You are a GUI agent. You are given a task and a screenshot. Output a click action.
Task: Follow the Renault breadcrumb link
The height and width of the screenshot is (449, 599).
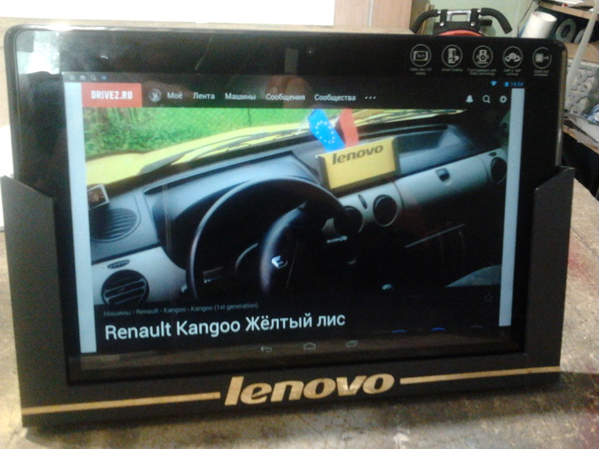point(147,311)
